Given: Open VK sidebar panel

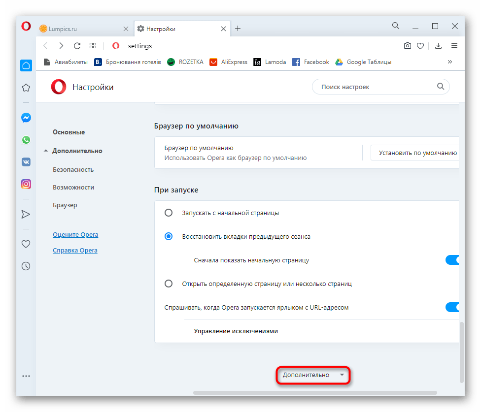Looking at the screenshot, I should (x=26, y=162).
